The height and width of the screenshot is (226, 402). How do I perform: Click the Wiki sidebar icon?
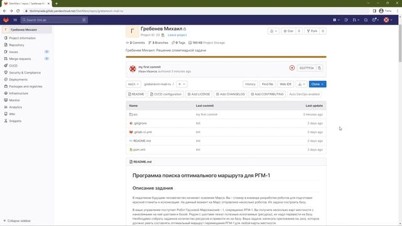(x=6, y=114)
